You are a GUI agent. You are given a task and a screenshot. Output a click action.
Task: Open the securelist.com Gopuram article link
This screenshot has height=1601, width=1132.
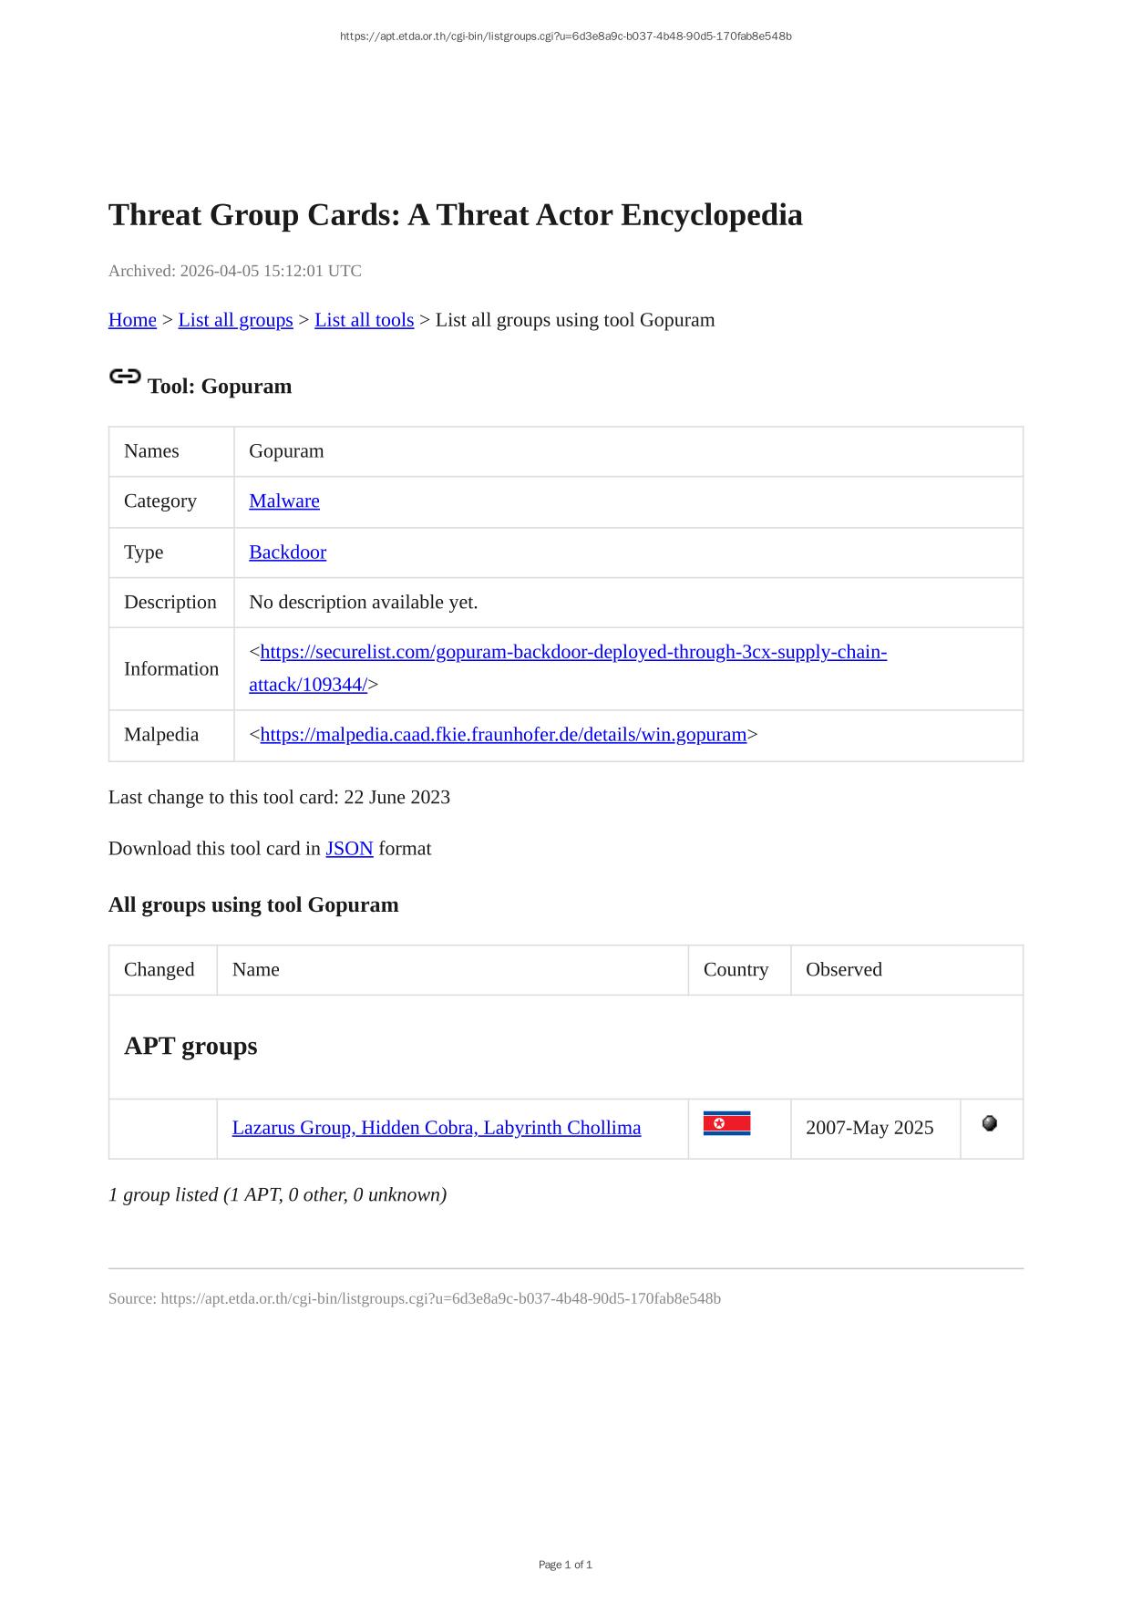[x=572, y=653]
